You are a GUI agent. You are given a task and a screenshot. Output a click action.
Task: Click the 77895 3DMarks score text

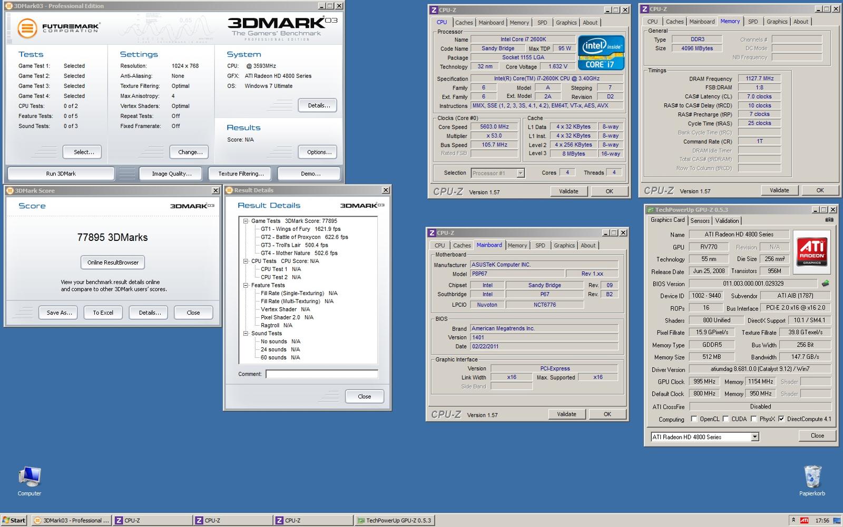pos(112,237)
